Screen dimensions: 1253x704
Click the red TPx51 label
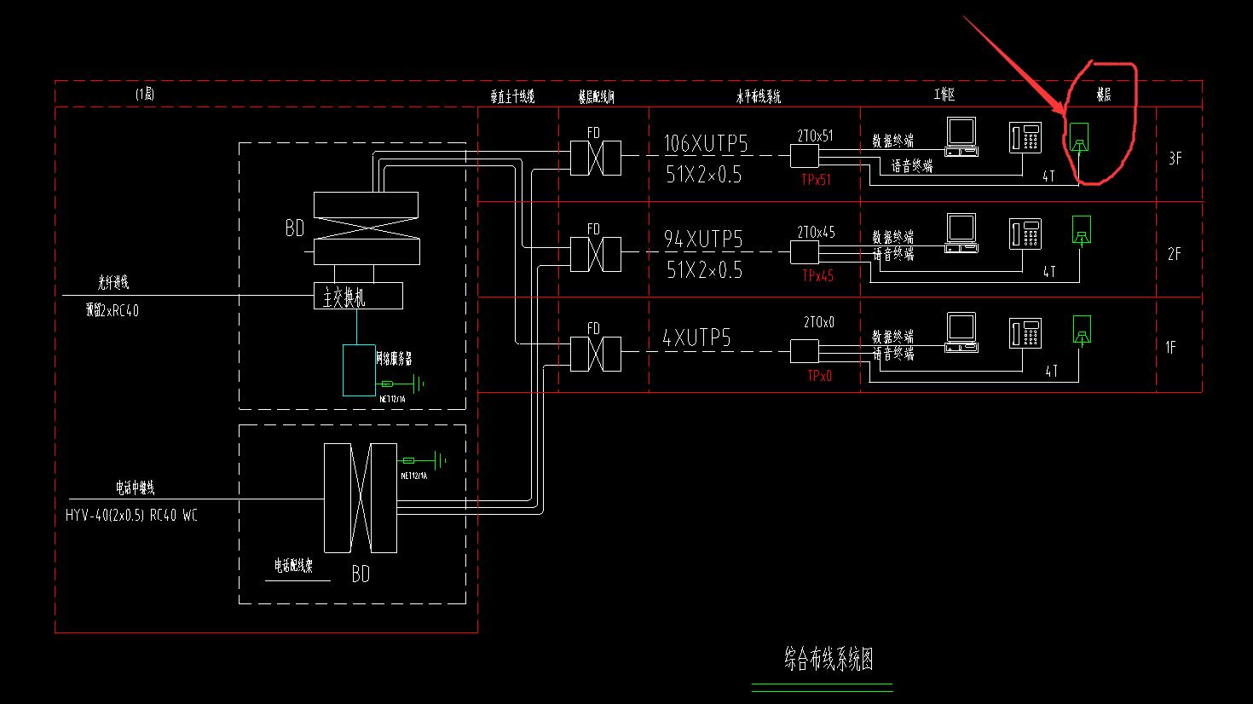pos(816,180)
